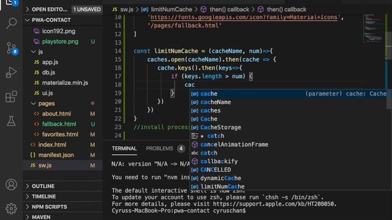This screenshot has width=392, height=220.
Task: Collapse the js folder
Action: click(x=62, y=52)
